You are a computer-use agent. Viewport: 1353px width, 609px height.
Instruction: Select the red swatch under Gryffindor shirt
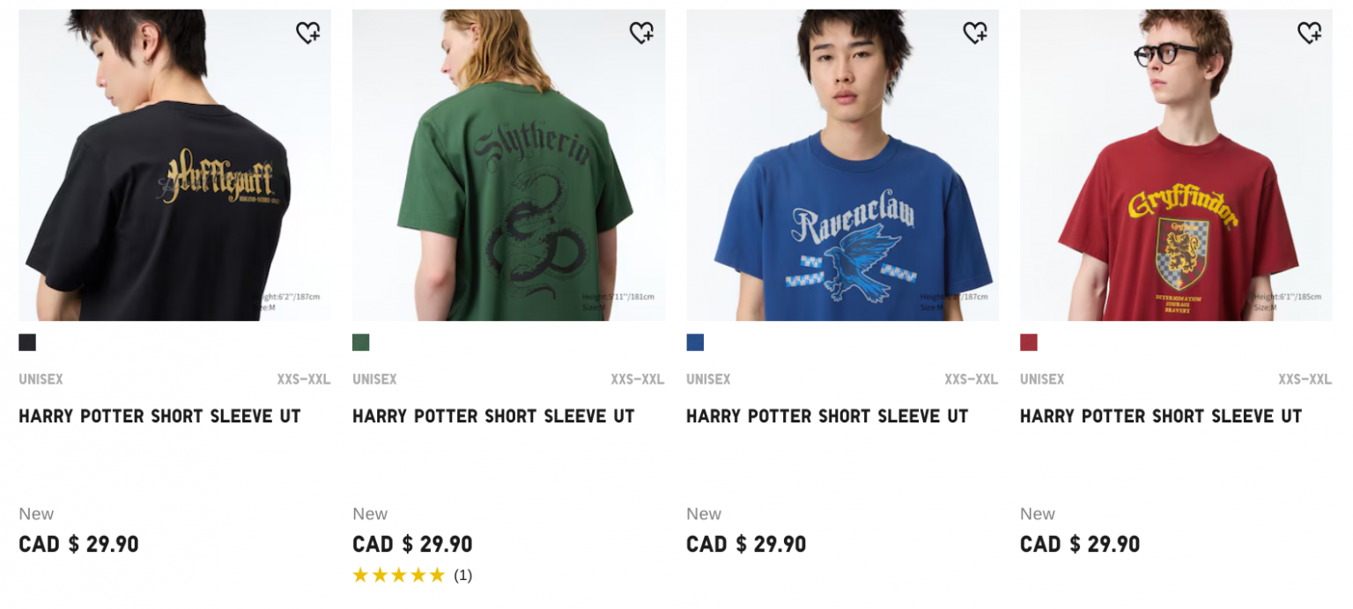point(1027,341)
